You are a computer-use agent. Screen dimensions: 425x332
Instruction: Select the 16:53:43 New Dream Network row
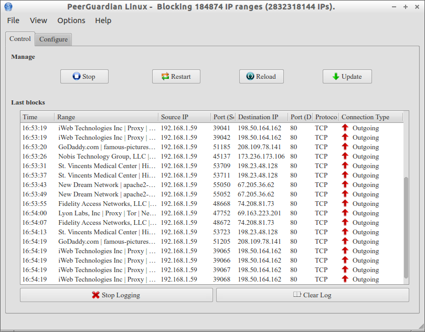(x=211, y=184)
